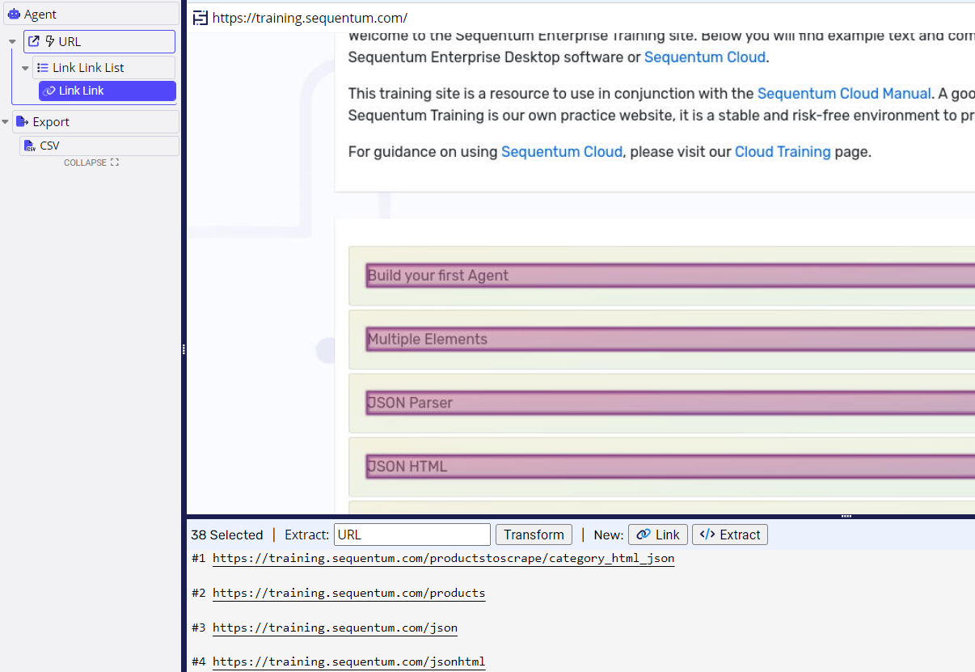
Task: Click the code brackets icon in Extract button
Action: (707, 535)
